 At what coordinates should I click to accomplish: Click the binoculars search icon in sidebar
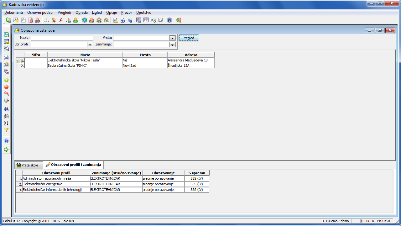click(x=6, y=109)
